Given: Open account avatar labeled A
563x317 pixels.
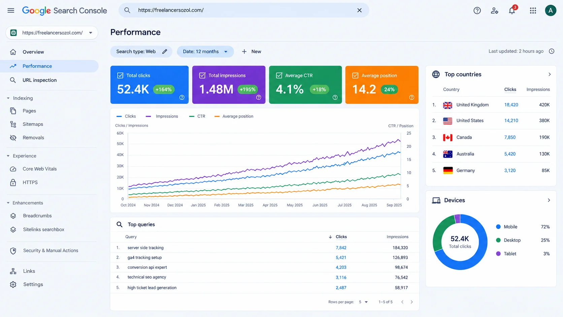Looking at the screenshot, I should (x=551, y=10).
